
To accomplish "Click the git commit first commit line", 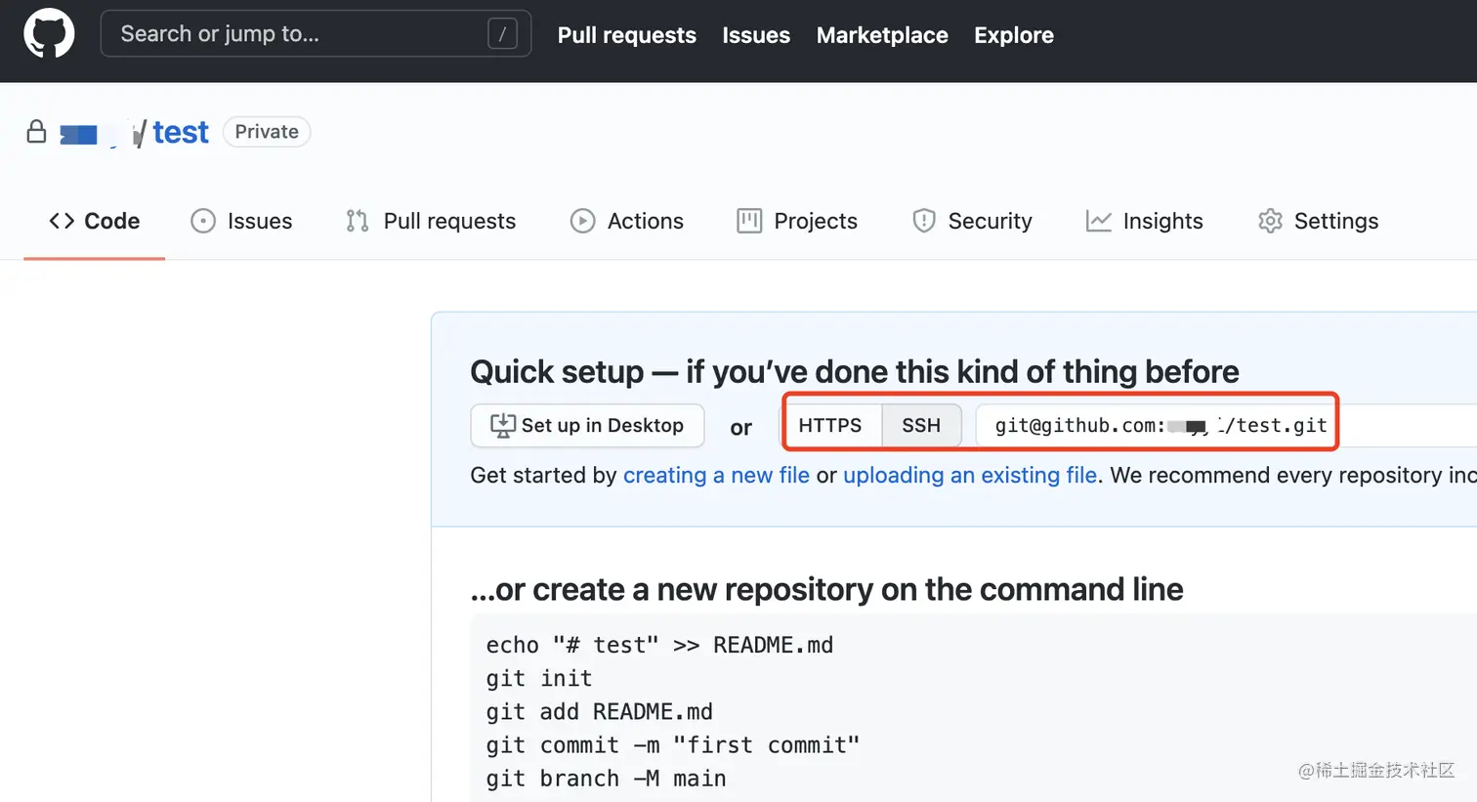I will click(x=673, y=745).
